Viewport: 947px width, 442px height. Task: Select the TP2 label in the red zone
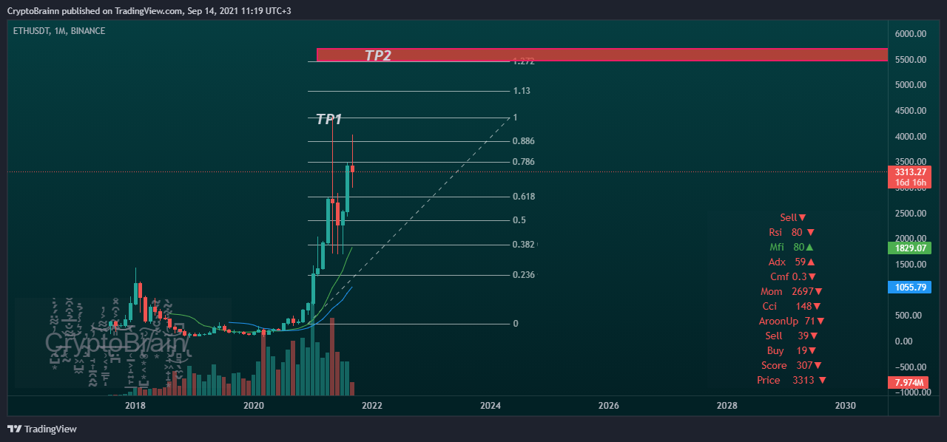378,55
